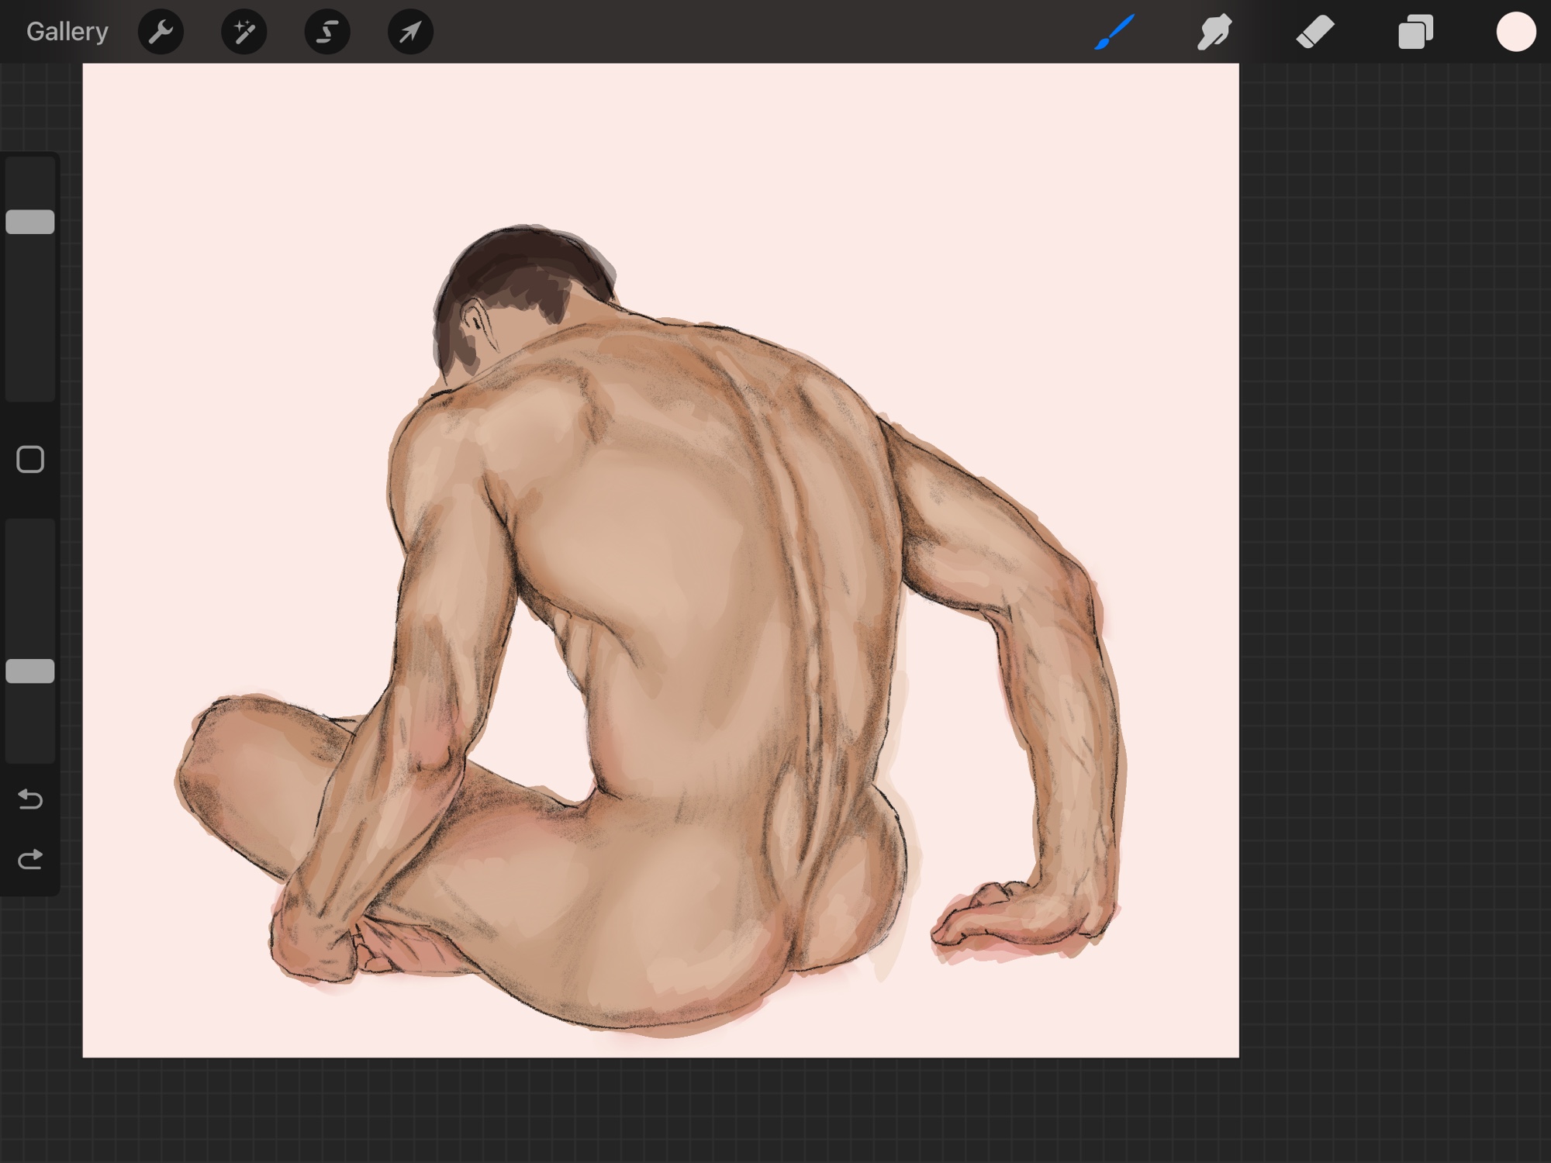Redo the last undone stroke
1551x1163 pixels.
30,859
